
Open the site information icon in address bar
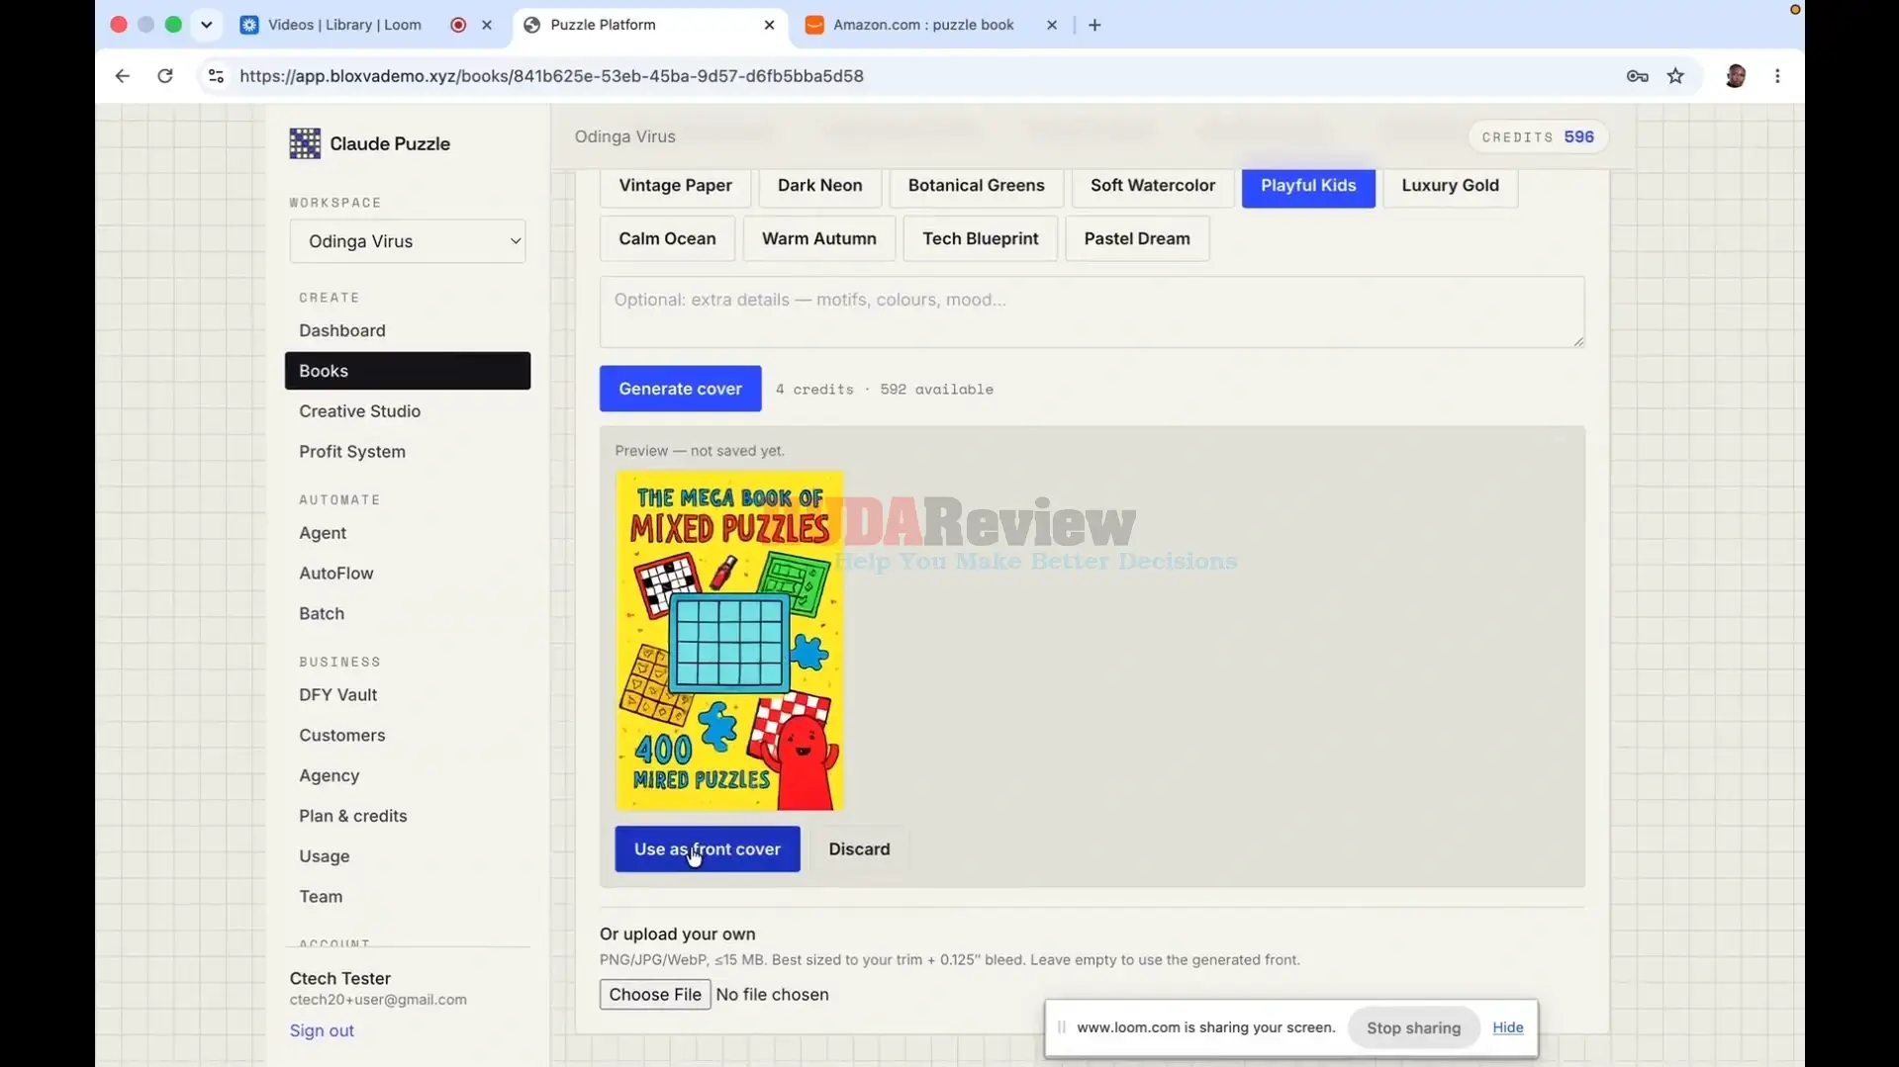(216, 76)
